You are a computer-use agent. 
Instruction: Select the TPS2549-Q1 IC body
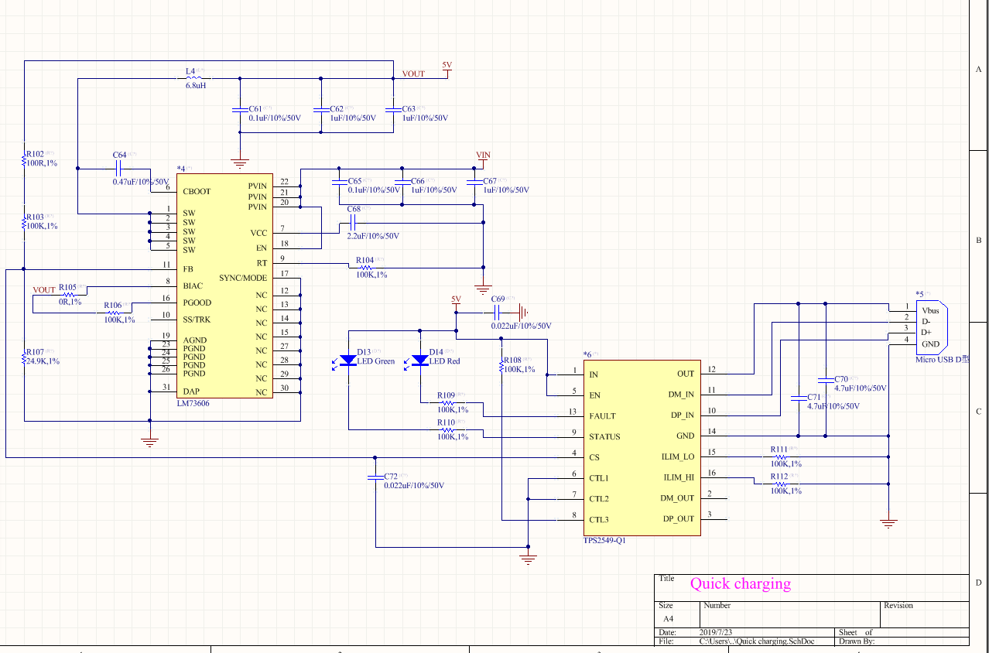click(x=642, y=447)
